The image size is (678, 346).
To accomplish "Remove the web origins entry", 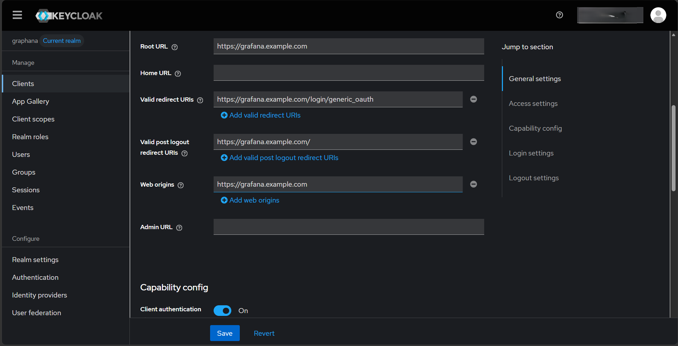I will [x=474, y=184].
